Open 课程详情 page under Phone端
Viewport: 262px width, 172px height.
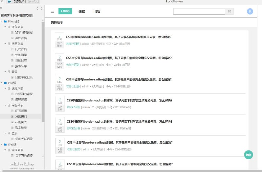coord(21,38)
